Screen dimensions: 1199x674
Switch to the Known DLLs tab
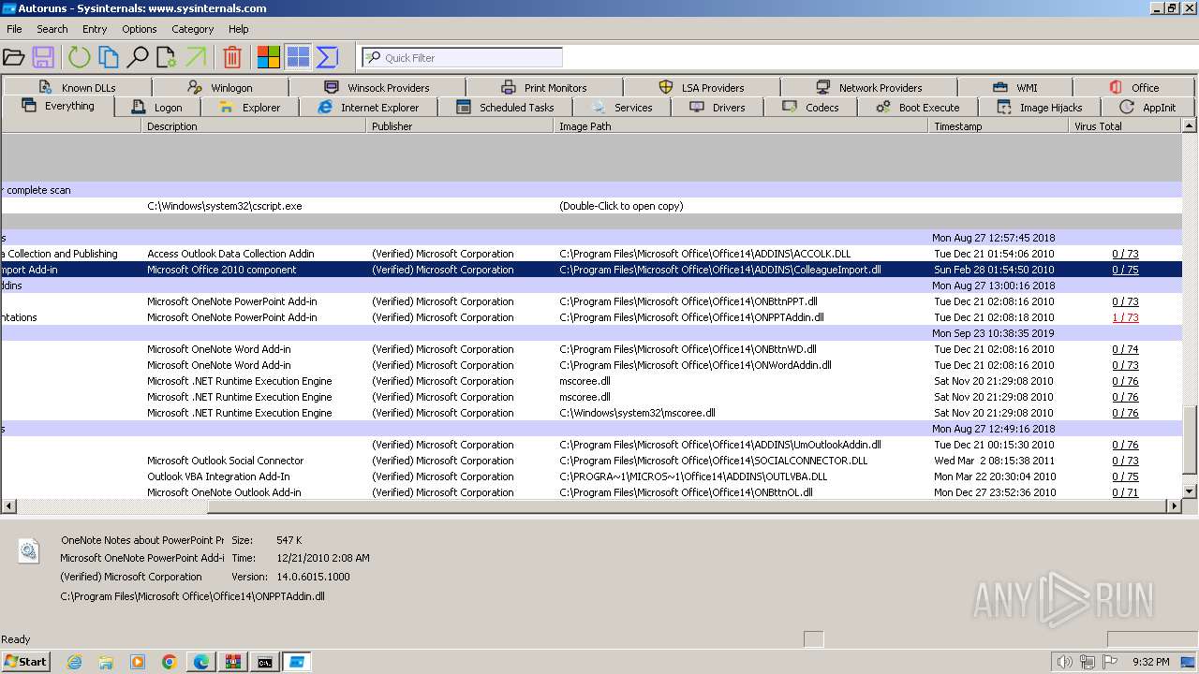click(x=78, y=87)
